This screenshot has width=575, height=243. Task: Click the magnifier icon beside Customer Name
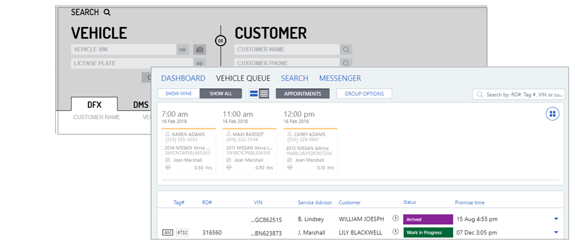point(346,50)
